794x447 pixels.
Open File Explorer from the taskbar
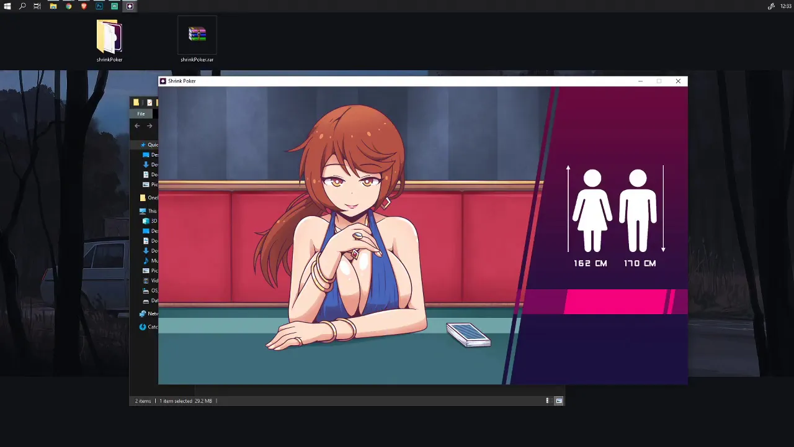click(53, 6)
